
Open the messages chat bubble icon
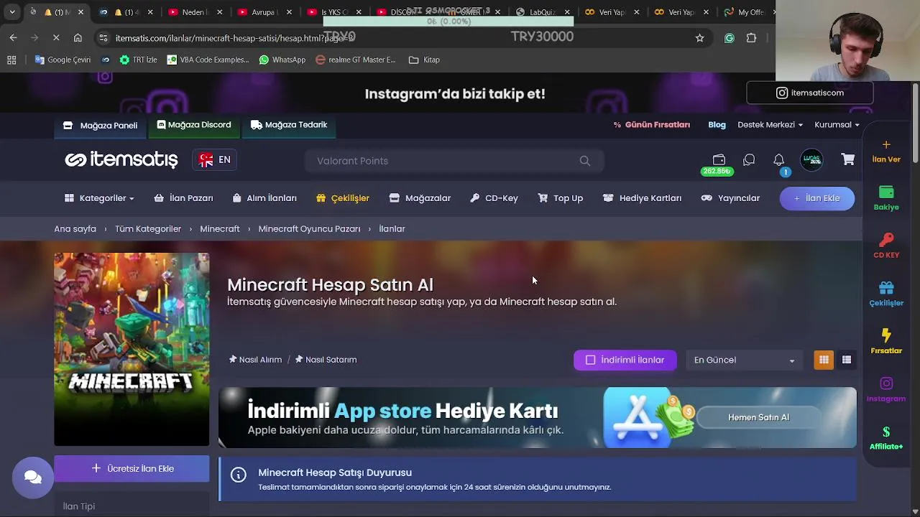point(749,160)
